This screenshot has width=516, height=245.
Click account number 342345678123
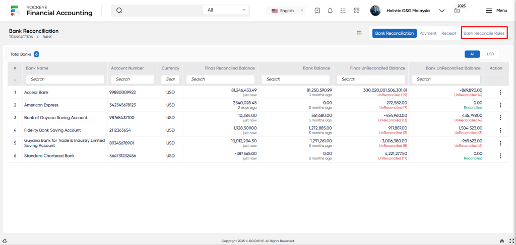(x=122, y=105)
